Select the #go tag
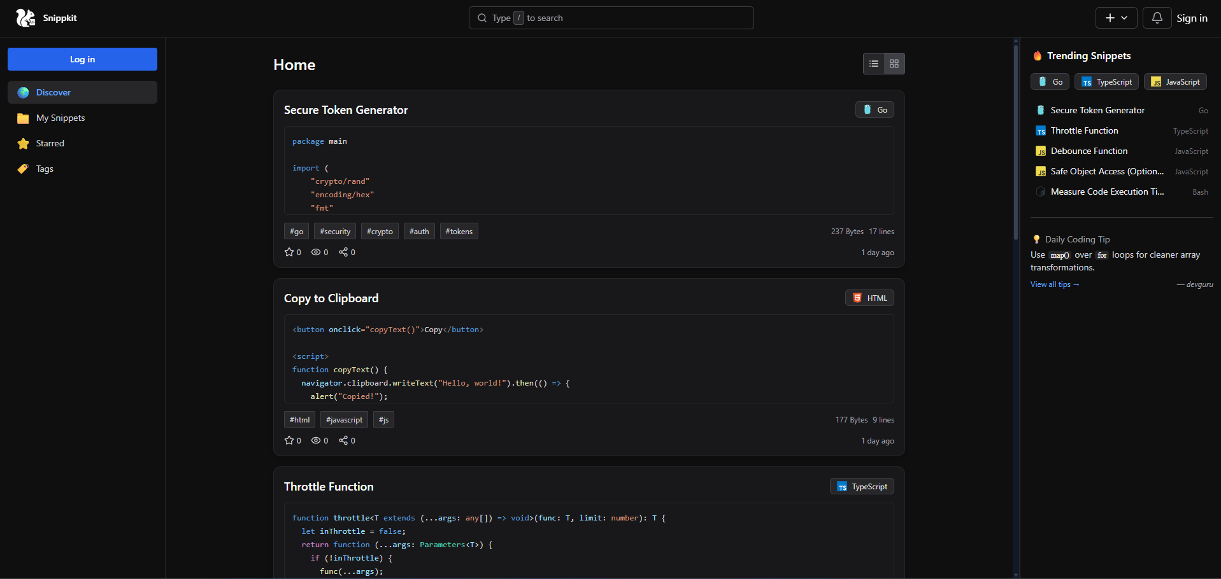This screenshot has height=579, width=1221. click(296, 231)
